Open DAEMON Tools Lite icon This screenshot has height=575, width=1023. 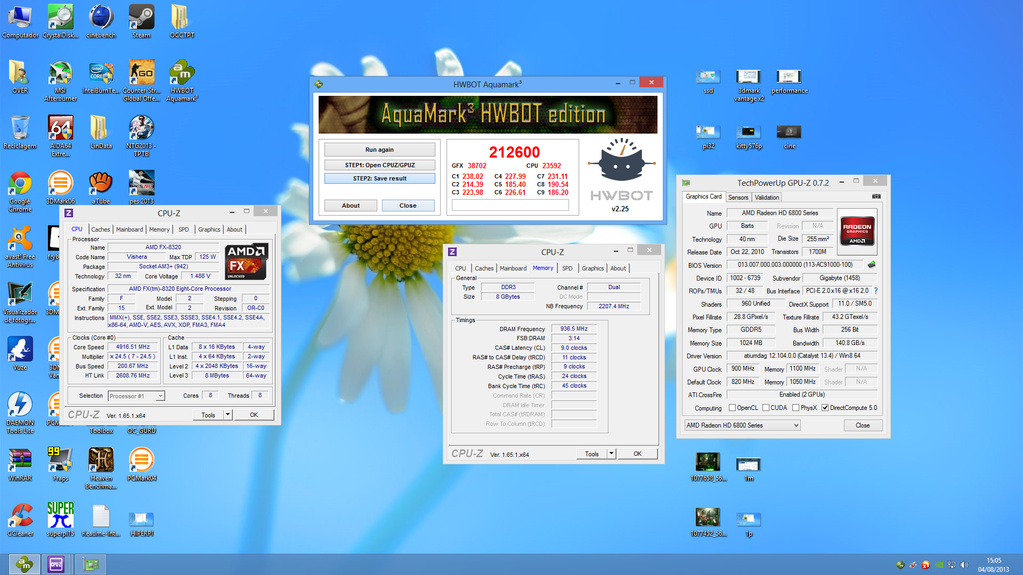[x=20, y=413]
